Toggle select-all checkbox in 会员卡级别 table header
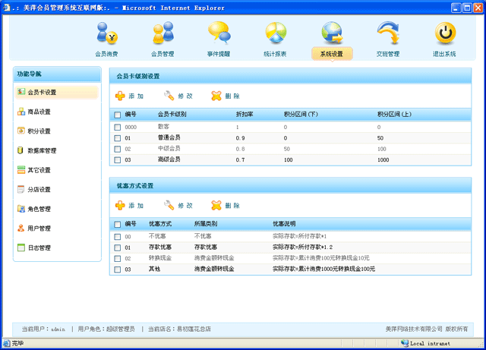This screenshot has height=350, width=486. [118, 115]
